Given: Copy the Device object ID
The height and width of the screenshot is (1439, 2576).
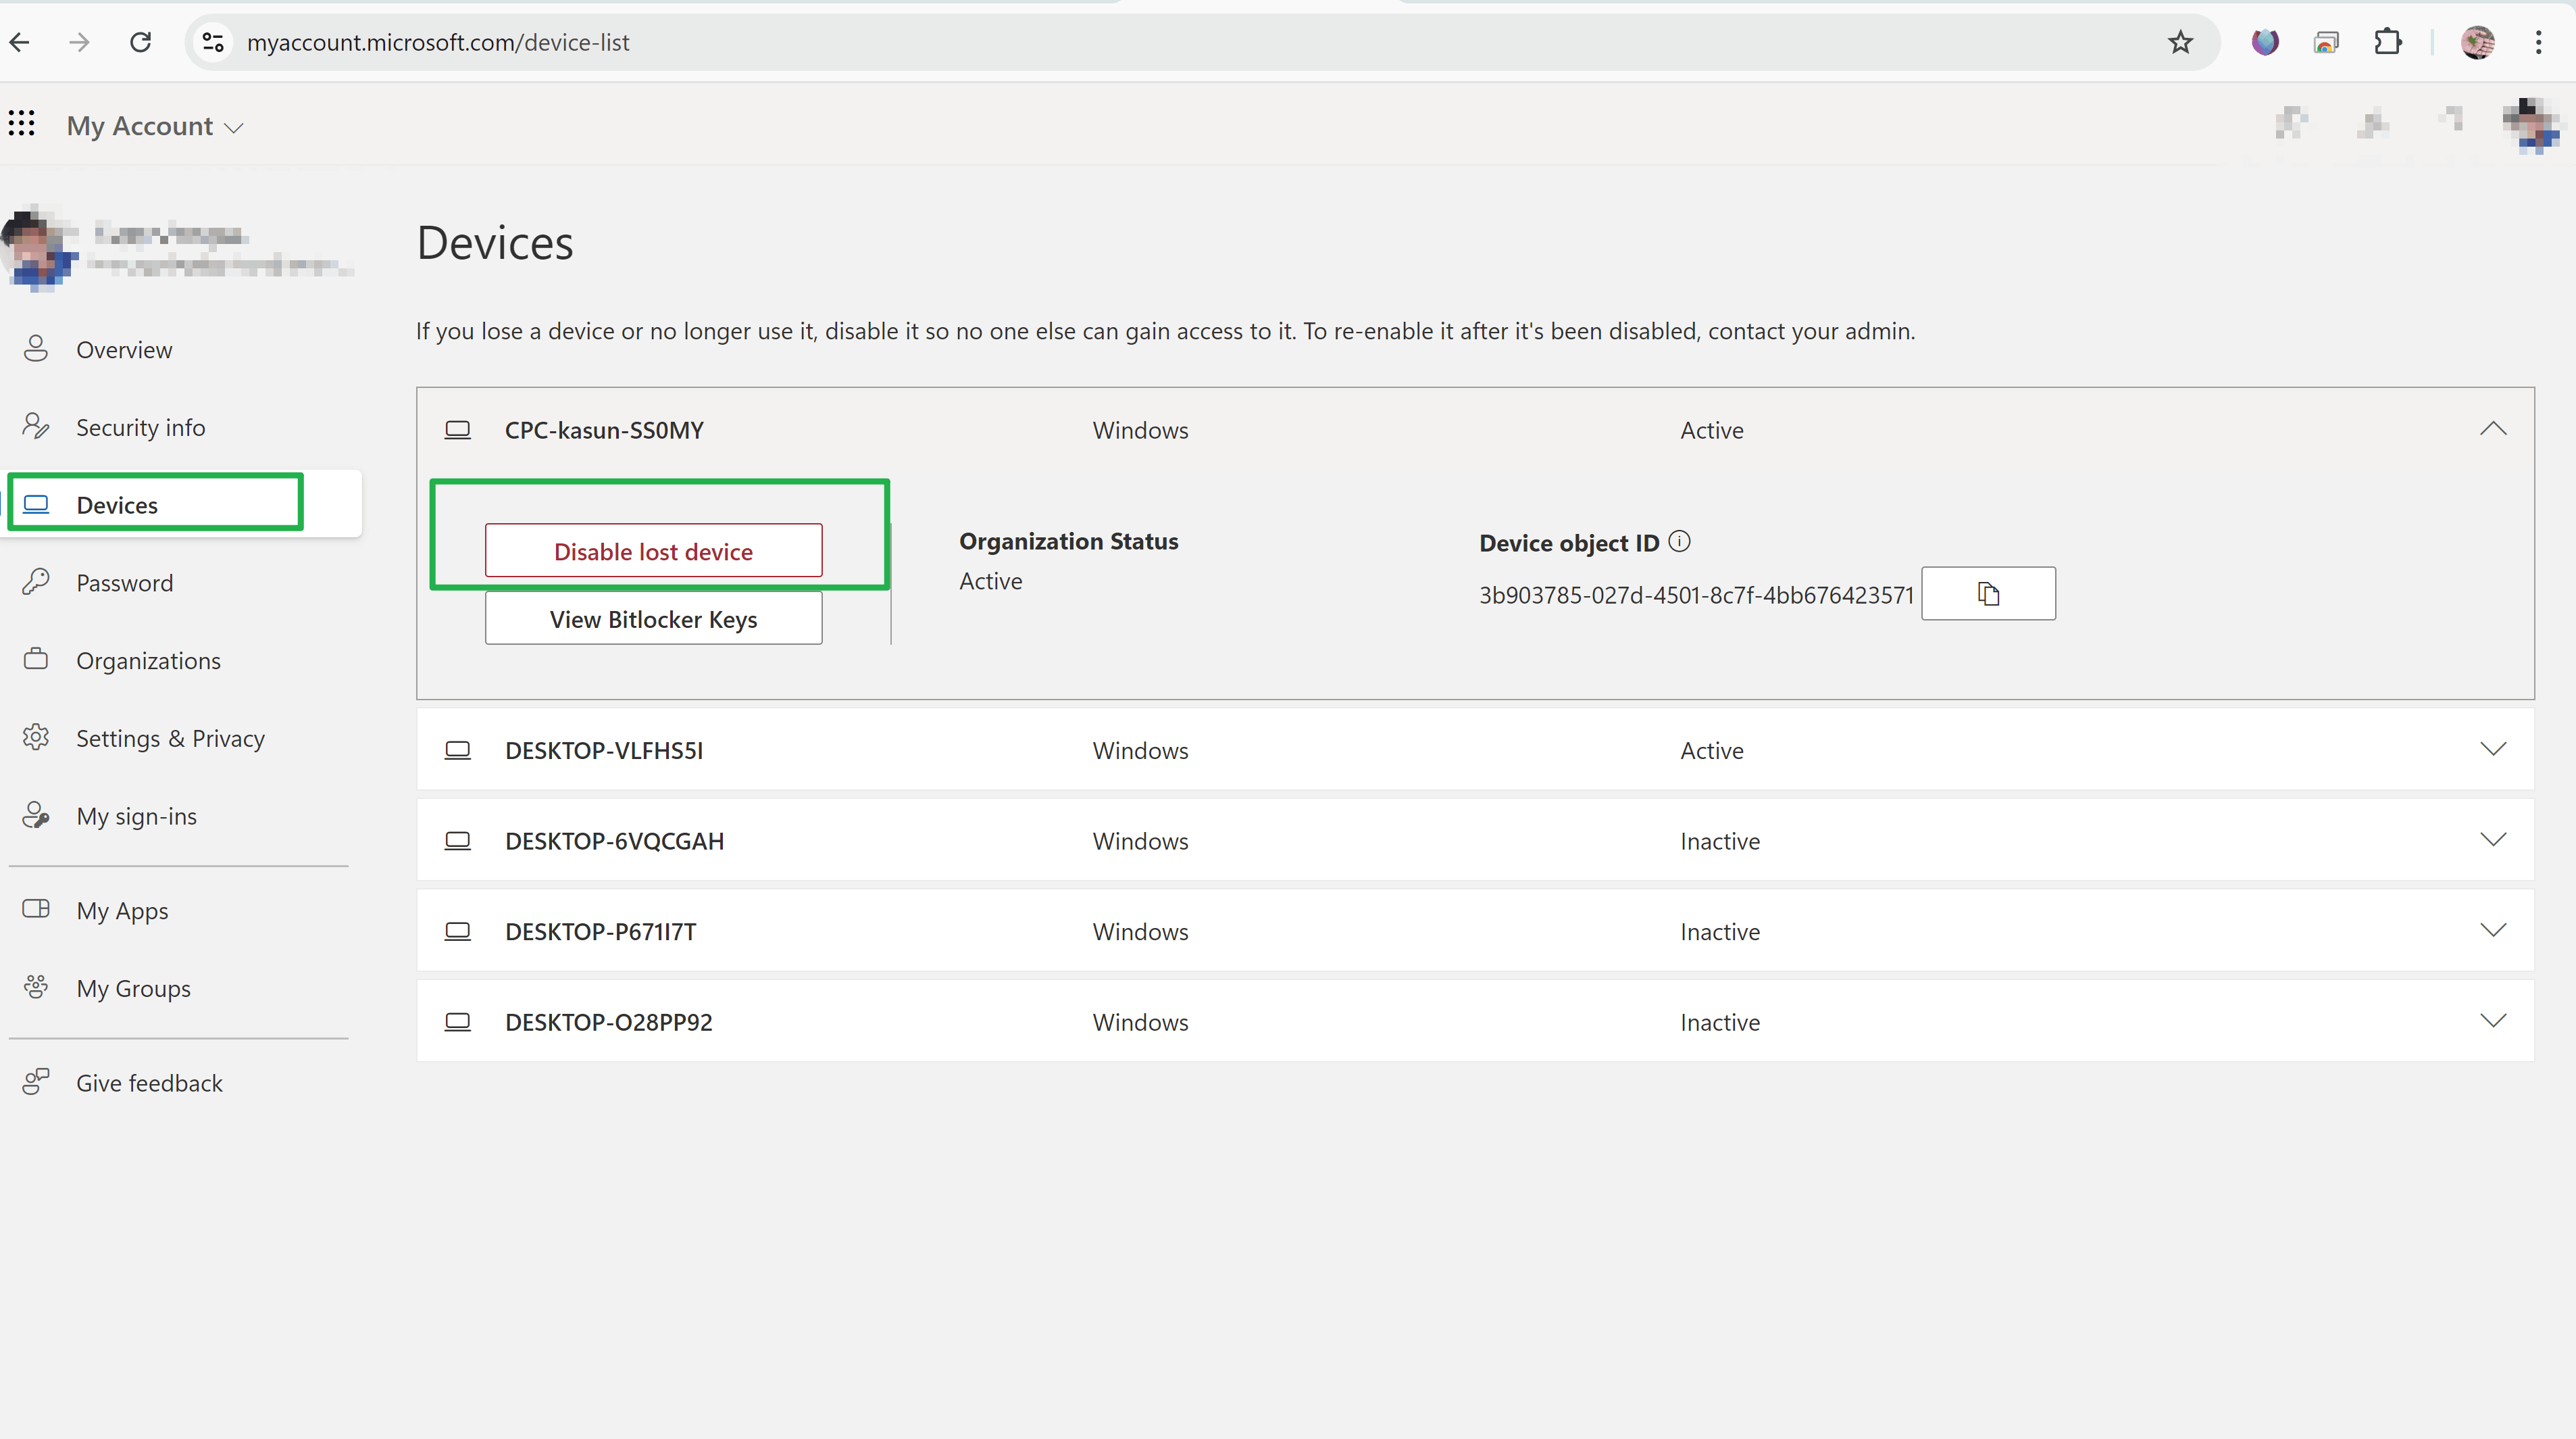Looking at the screenshot, I should tap(1988, 593).
